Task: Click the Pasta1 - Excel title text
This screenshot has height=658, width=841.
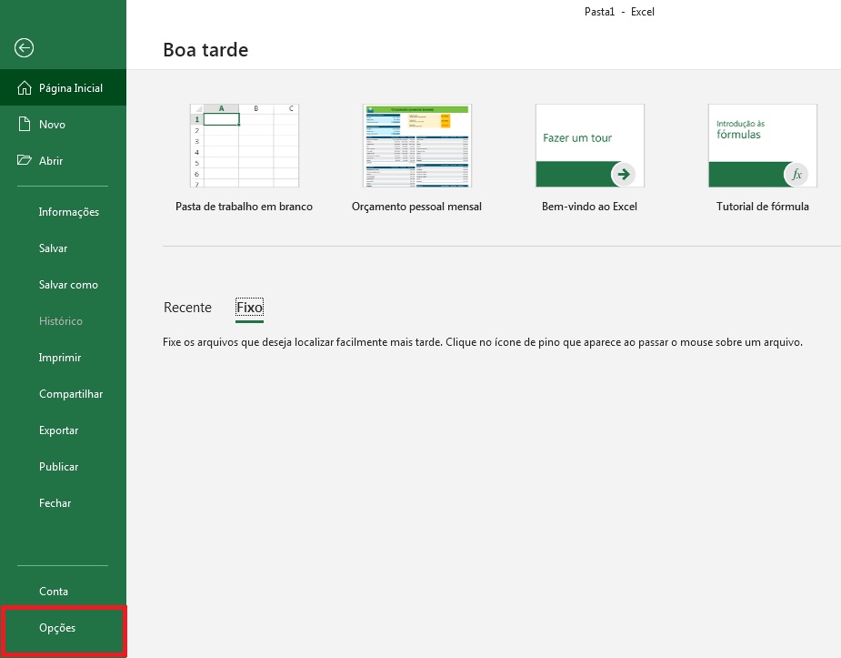Action: (619, 12)
